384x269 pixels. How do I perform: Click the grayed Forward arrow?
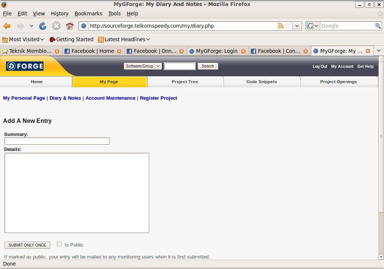20,26
